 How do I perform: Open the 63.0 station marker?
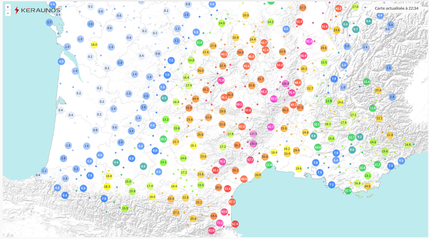coord(224,212)
